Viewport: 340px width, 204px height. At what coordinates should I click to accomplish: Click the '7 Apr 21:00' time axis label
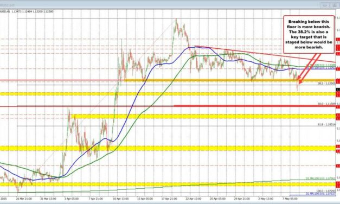click(96, 199)
